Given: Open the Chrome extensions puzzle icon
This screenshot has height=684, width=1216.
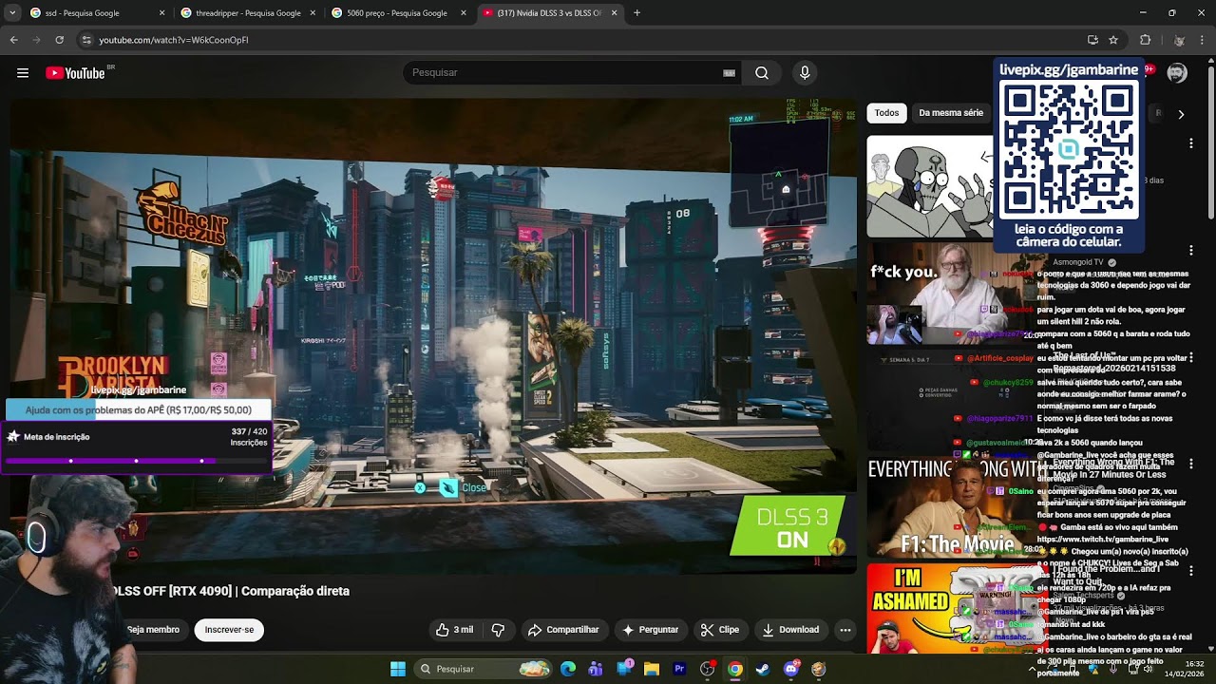Looking at the screenshot, I should (x=1145, y=40).
